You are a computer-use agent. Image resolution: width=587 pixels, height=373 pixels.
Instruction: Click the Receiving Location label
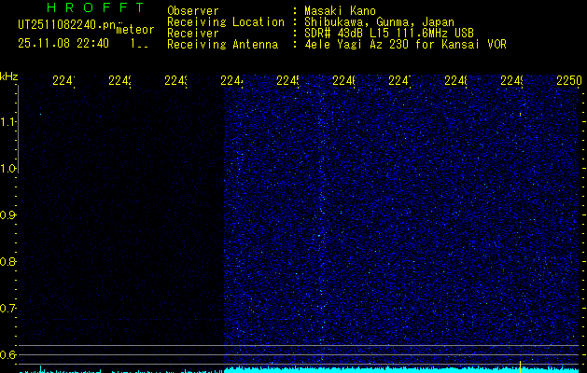click(226, 22)
